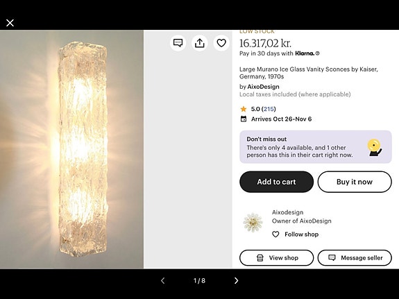Close the image viewer with X icon
Image resolution: width=399 pixels, height=299 pixels.
click(10, 23)
